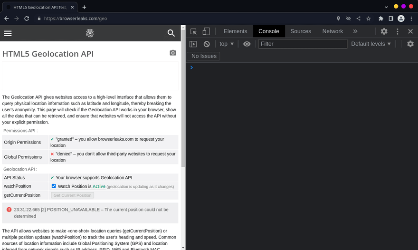Click the 'Origin Permissions' cell
The width and height of the screenshot is (418, 250).
25,142
